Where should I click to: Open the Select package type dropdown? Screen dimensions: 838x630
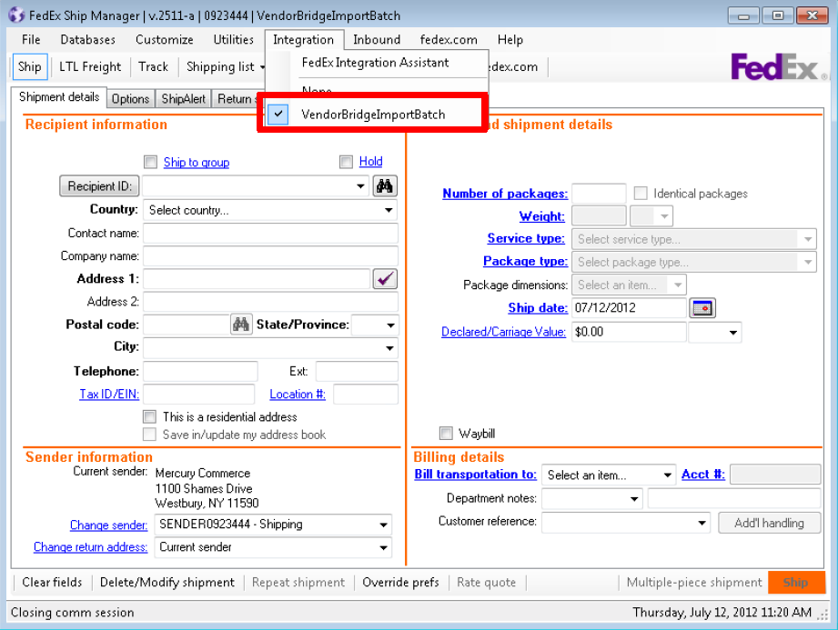coord(808,262)
